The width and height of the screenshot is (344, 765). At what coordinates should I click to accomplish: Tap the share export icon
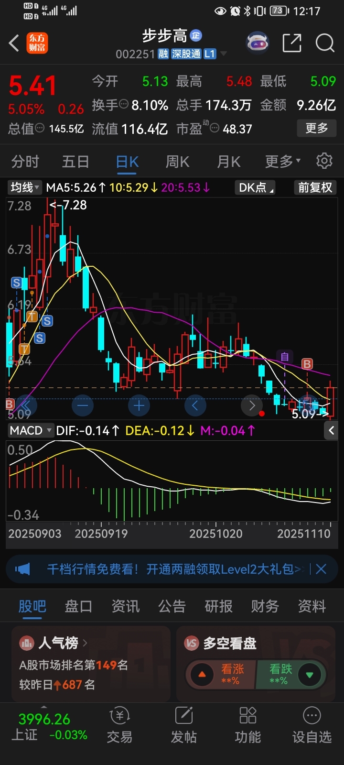pyautogui.click(x=292, y=43)
